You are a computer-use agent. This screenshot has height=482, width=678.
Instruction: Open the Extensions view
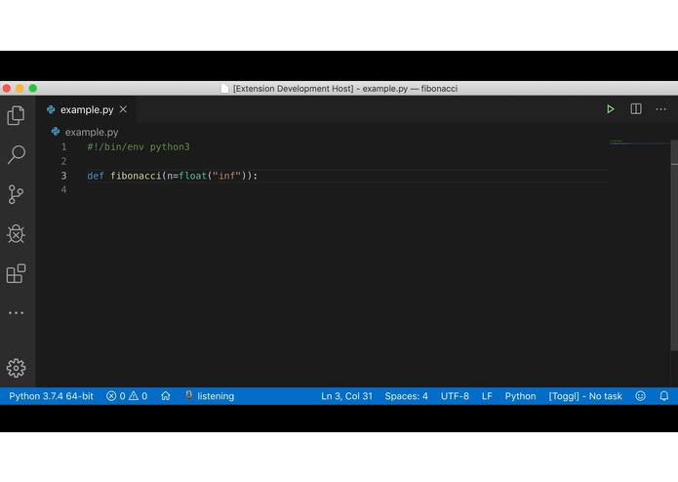click(x=16, y=273)
